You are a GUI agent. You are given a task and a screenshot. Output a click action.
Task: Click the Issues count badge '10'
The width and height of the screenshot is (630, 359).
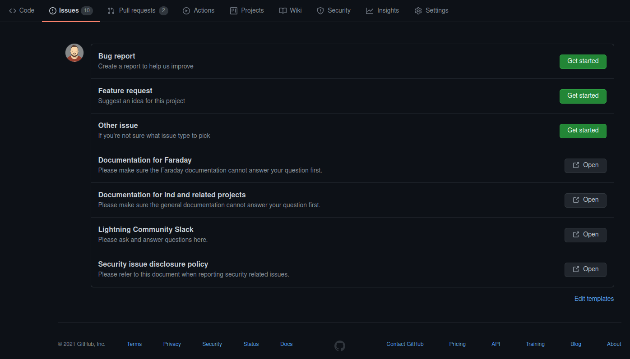pos(87,10)
